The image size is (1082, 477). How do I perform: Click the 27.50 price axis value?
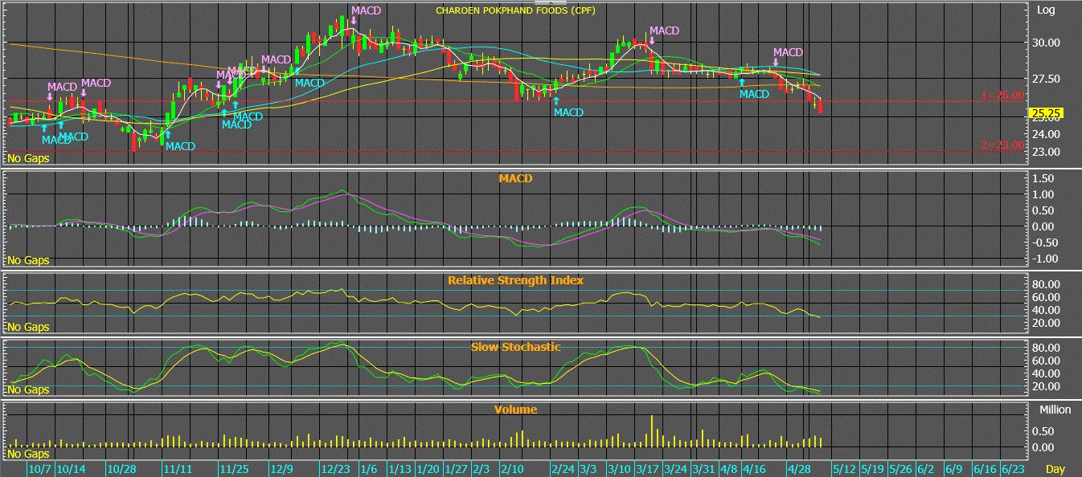pyautogui.click(x=1047, y=79)
